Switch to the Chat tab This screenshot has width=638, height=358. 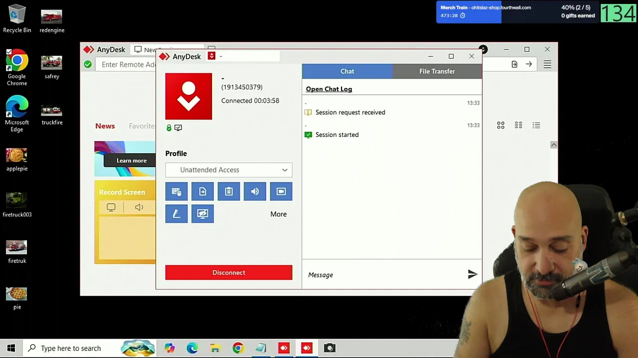pos(347,71)
